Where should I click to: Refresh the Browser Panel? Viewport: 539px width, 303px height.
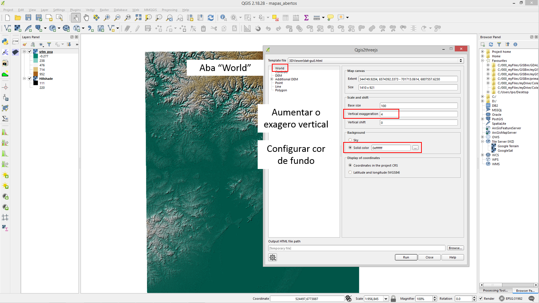point(491,44)
